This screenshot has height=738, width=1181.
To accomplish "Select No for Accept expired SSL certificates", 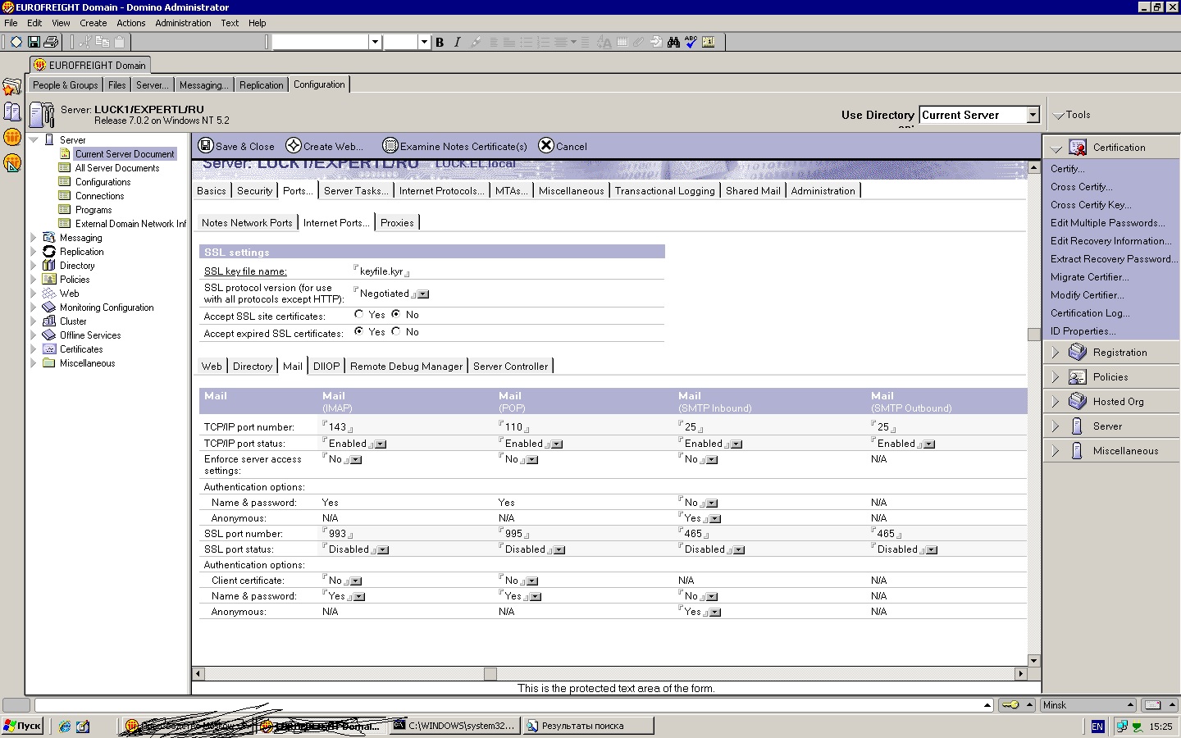I will click(396, 331).
